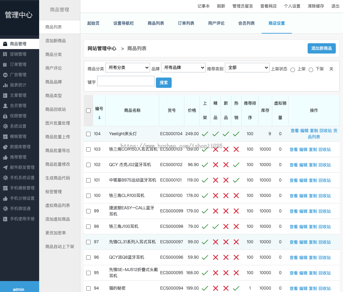Click 编辑 link for product 103
The image size is (343, 292).
pos(303,150)
